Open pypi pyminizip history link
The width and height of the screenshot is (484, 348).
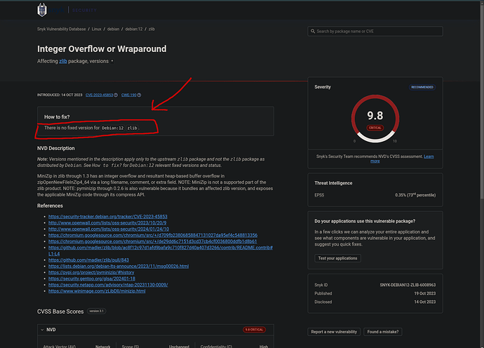[91, 272]
